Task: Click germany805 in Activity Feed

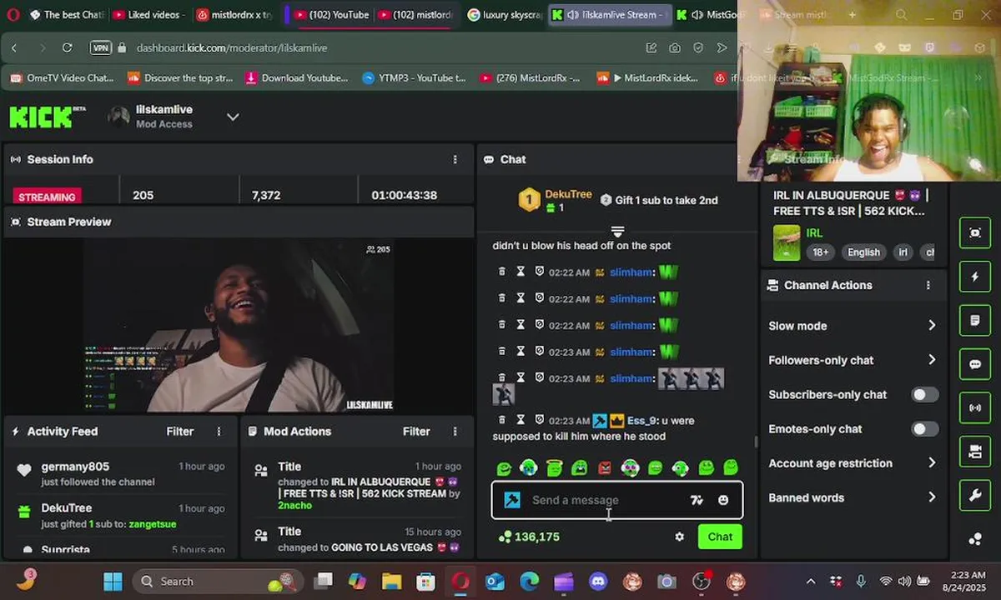Action: pyautogui.click(x=75, y=467)
